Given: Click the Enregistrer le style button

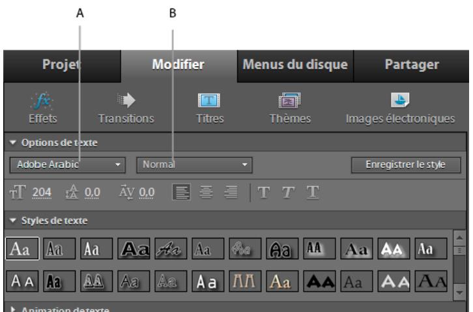Looking at the screenshot, I should point(406,165).
